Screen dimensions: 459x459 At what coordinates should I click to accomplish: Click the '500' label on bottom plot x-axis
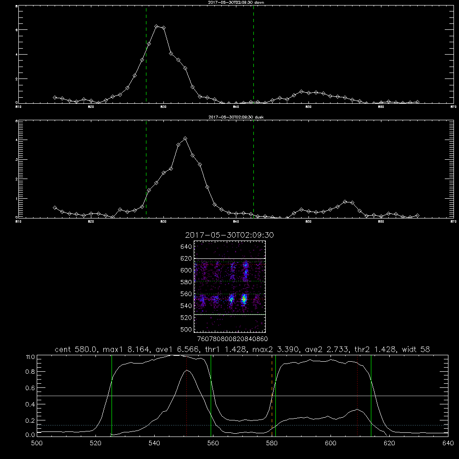(x=37, y=443)
